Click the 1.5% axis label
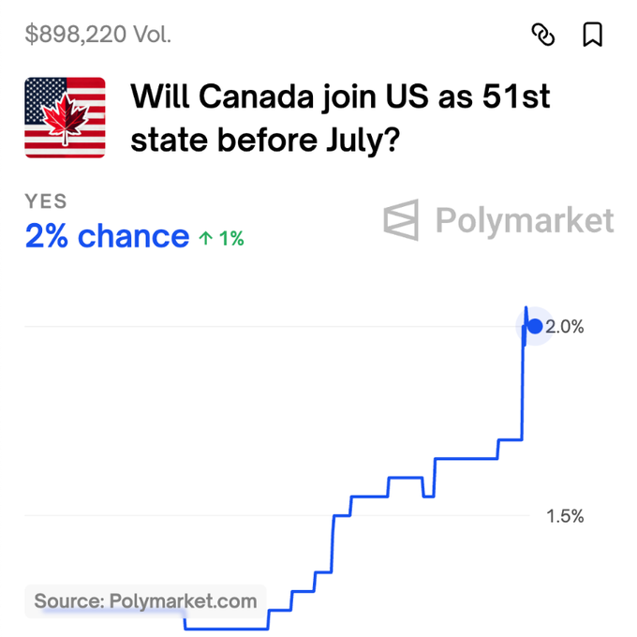Viewport: 637px width, 637px height. pos(565,516)
